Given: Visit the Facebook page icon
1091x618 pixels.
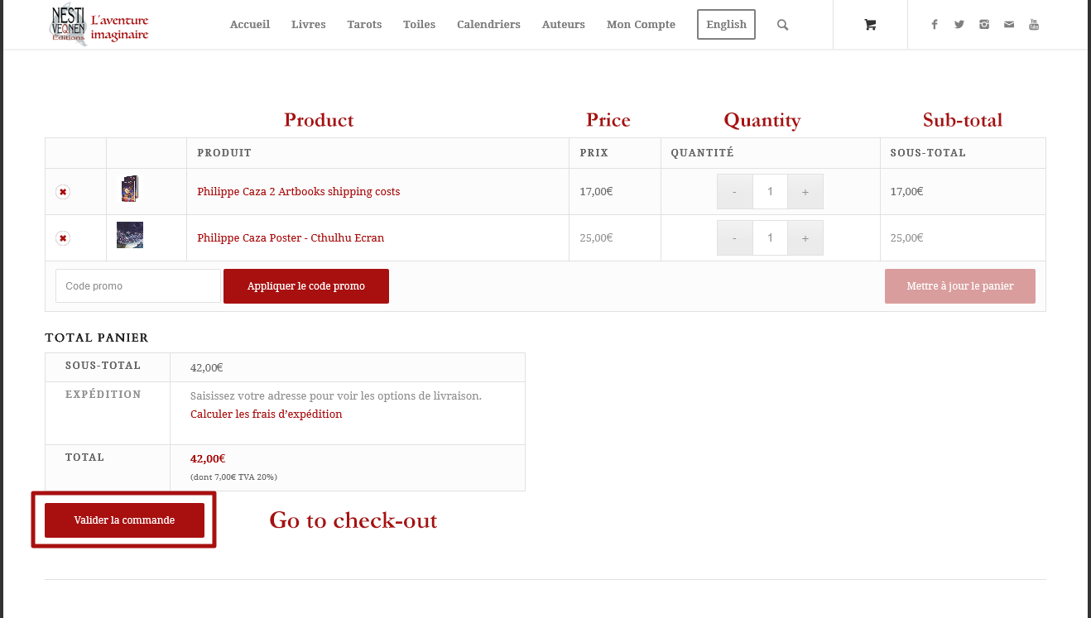Looking at the screenshot, I should tap(934, 25).
